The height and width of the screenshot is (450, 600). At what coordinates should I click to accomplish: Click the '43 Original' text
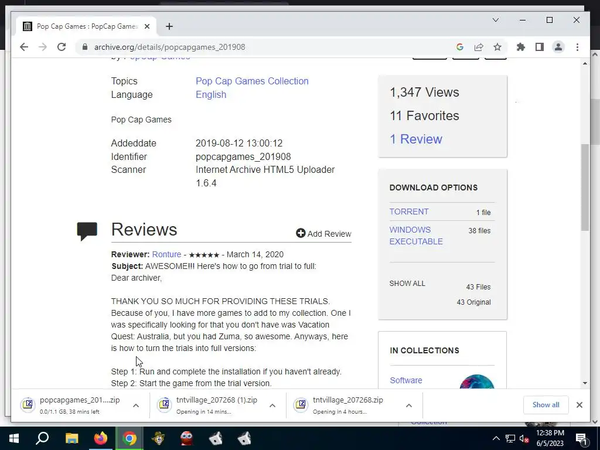click(473, 302)
